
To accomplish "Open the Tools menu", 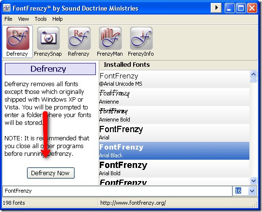I will click(41, 19).
